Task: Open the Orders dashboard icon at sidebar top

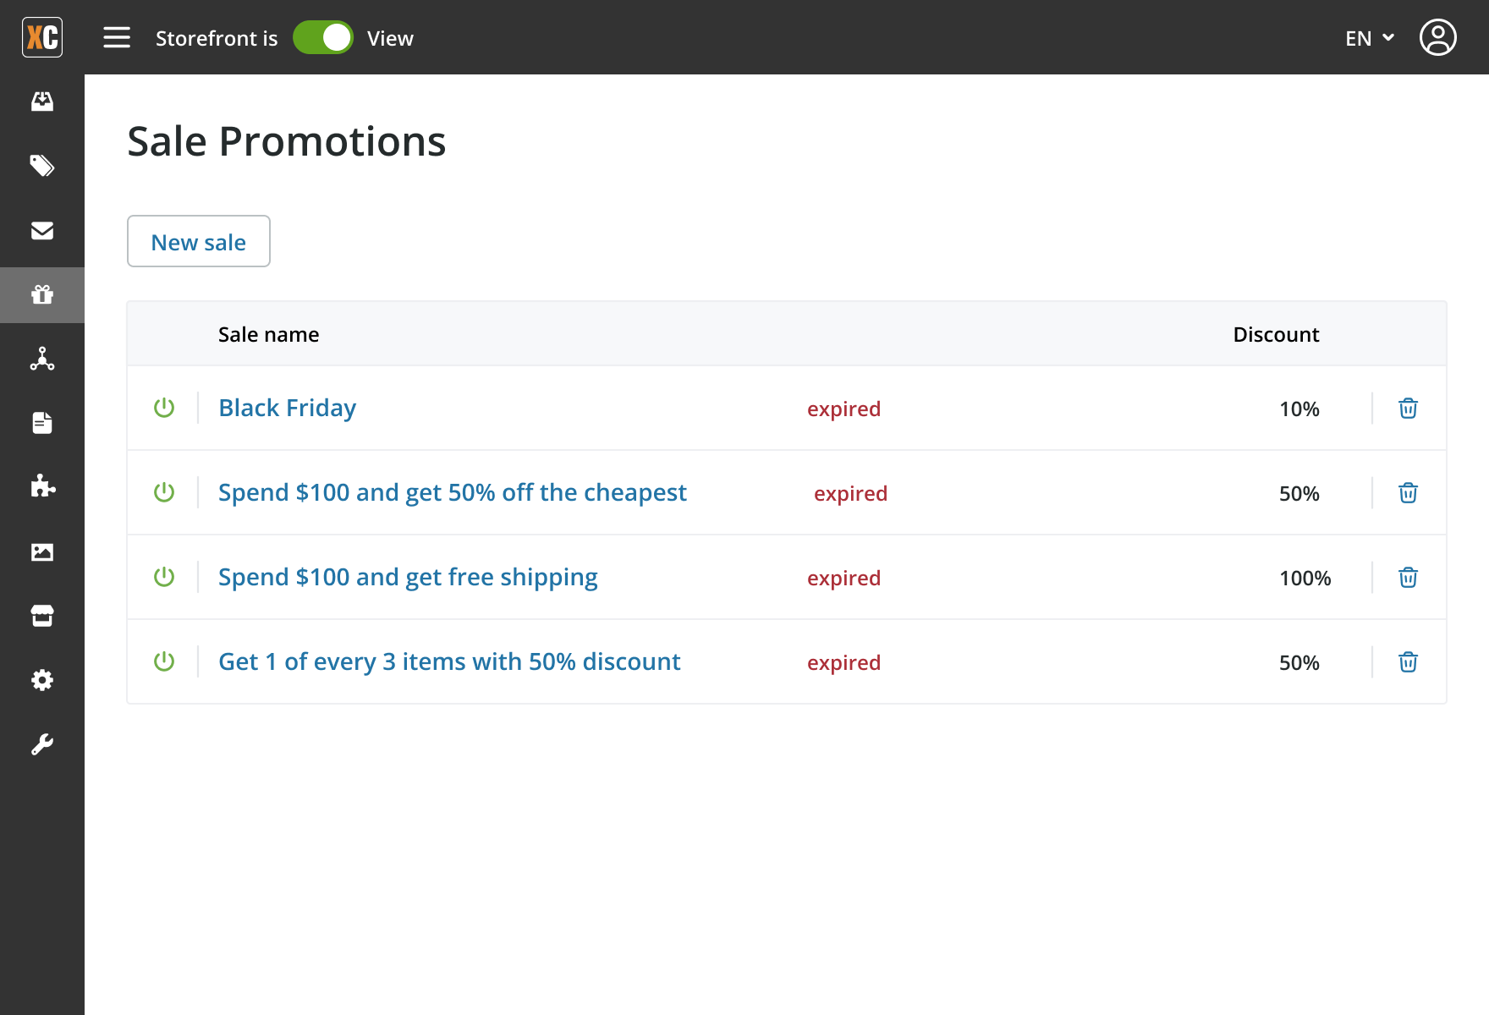Action: coord(42,101)
